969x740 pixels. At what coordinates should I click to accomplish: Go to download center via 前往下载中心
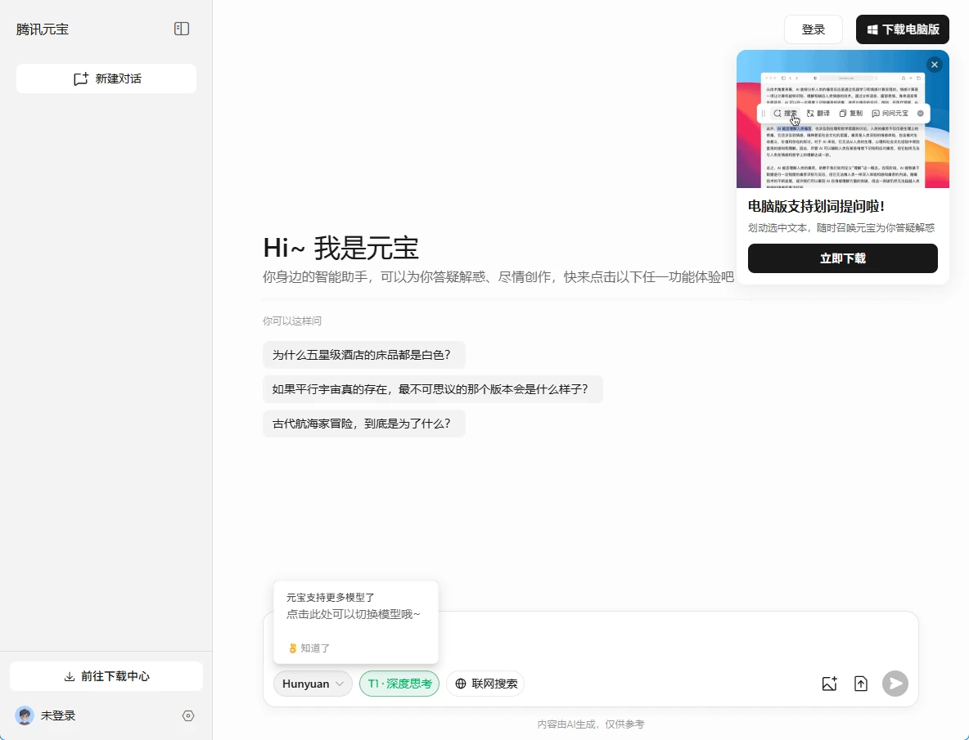click(x=106, y=676)
